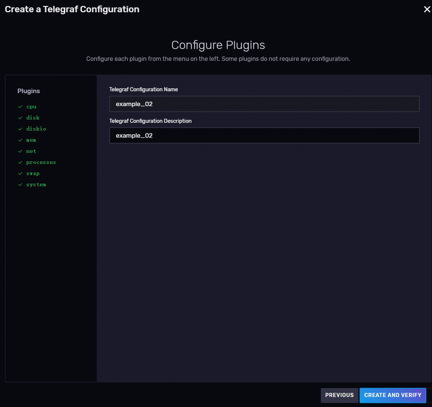Image resolution: width=432 pixels, height=407 pixels.
Task: Select the net plugin
Action: (31, 151)
